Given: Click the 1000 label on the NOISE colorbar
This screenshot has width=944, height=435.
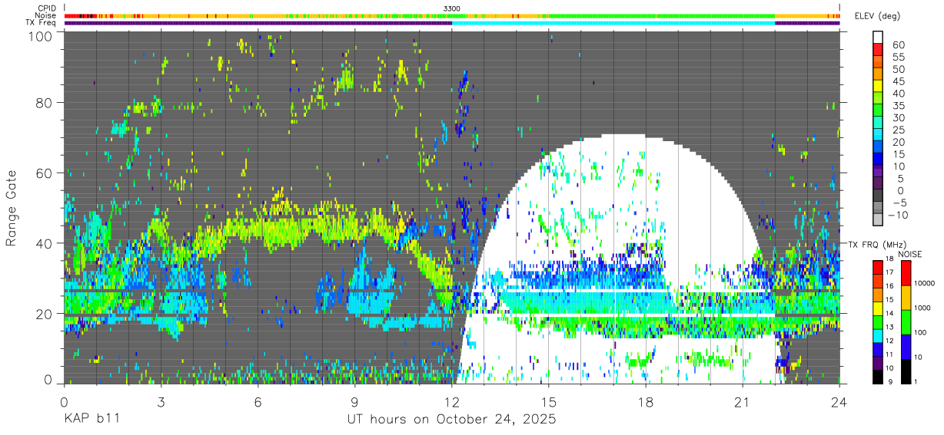Looking at the screenshot, I should click(922, 308).
